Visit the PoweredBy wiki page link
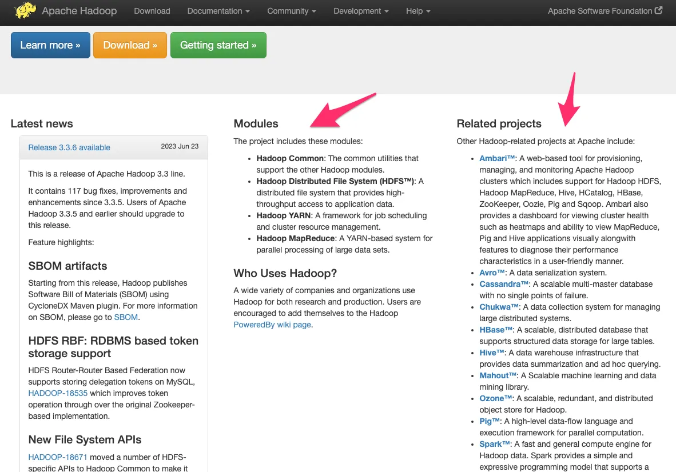 (272, 325)
